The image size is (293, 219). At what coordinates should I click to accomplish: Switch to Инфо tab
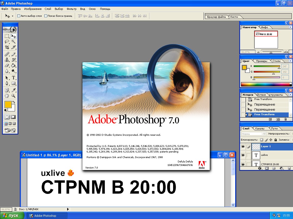[x=264, y=27]
